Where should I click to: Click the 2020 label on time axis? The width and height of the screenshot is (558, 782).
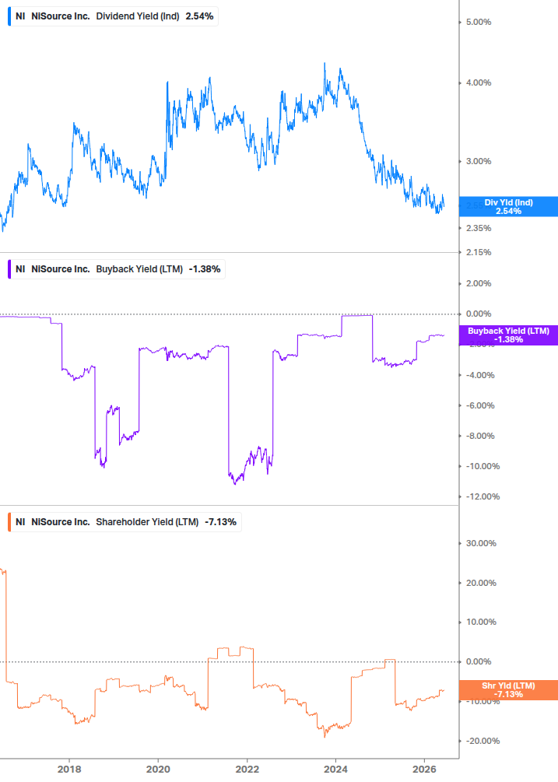click(158, 769)
